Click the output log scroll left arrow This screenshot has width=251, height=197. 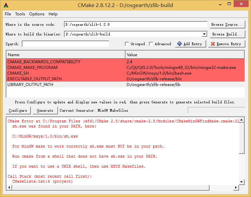click(9, 187)
